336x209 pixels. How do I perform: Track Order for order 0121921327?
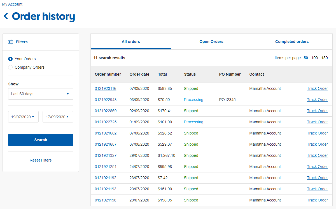(x=317, y=155)
